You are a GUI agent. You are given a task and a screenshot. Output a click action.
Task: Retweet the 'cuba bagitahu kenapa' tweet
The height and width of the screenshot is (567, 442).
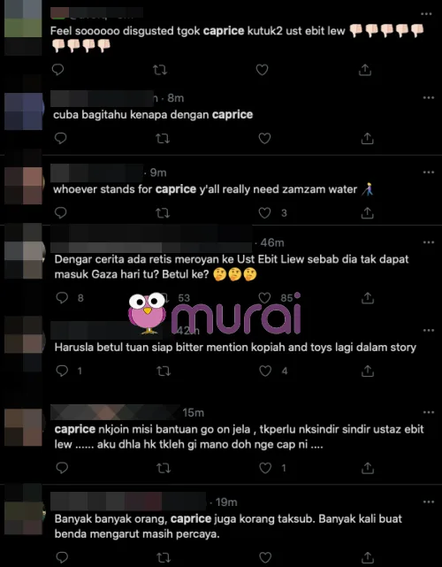coord(163,139)
